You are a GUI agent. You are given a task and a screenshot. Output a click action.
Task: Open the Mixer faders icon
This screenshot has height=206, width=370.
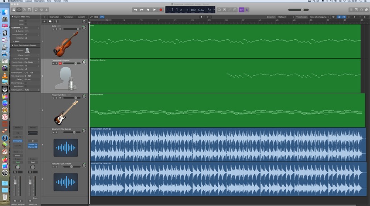tap(41, 10)
